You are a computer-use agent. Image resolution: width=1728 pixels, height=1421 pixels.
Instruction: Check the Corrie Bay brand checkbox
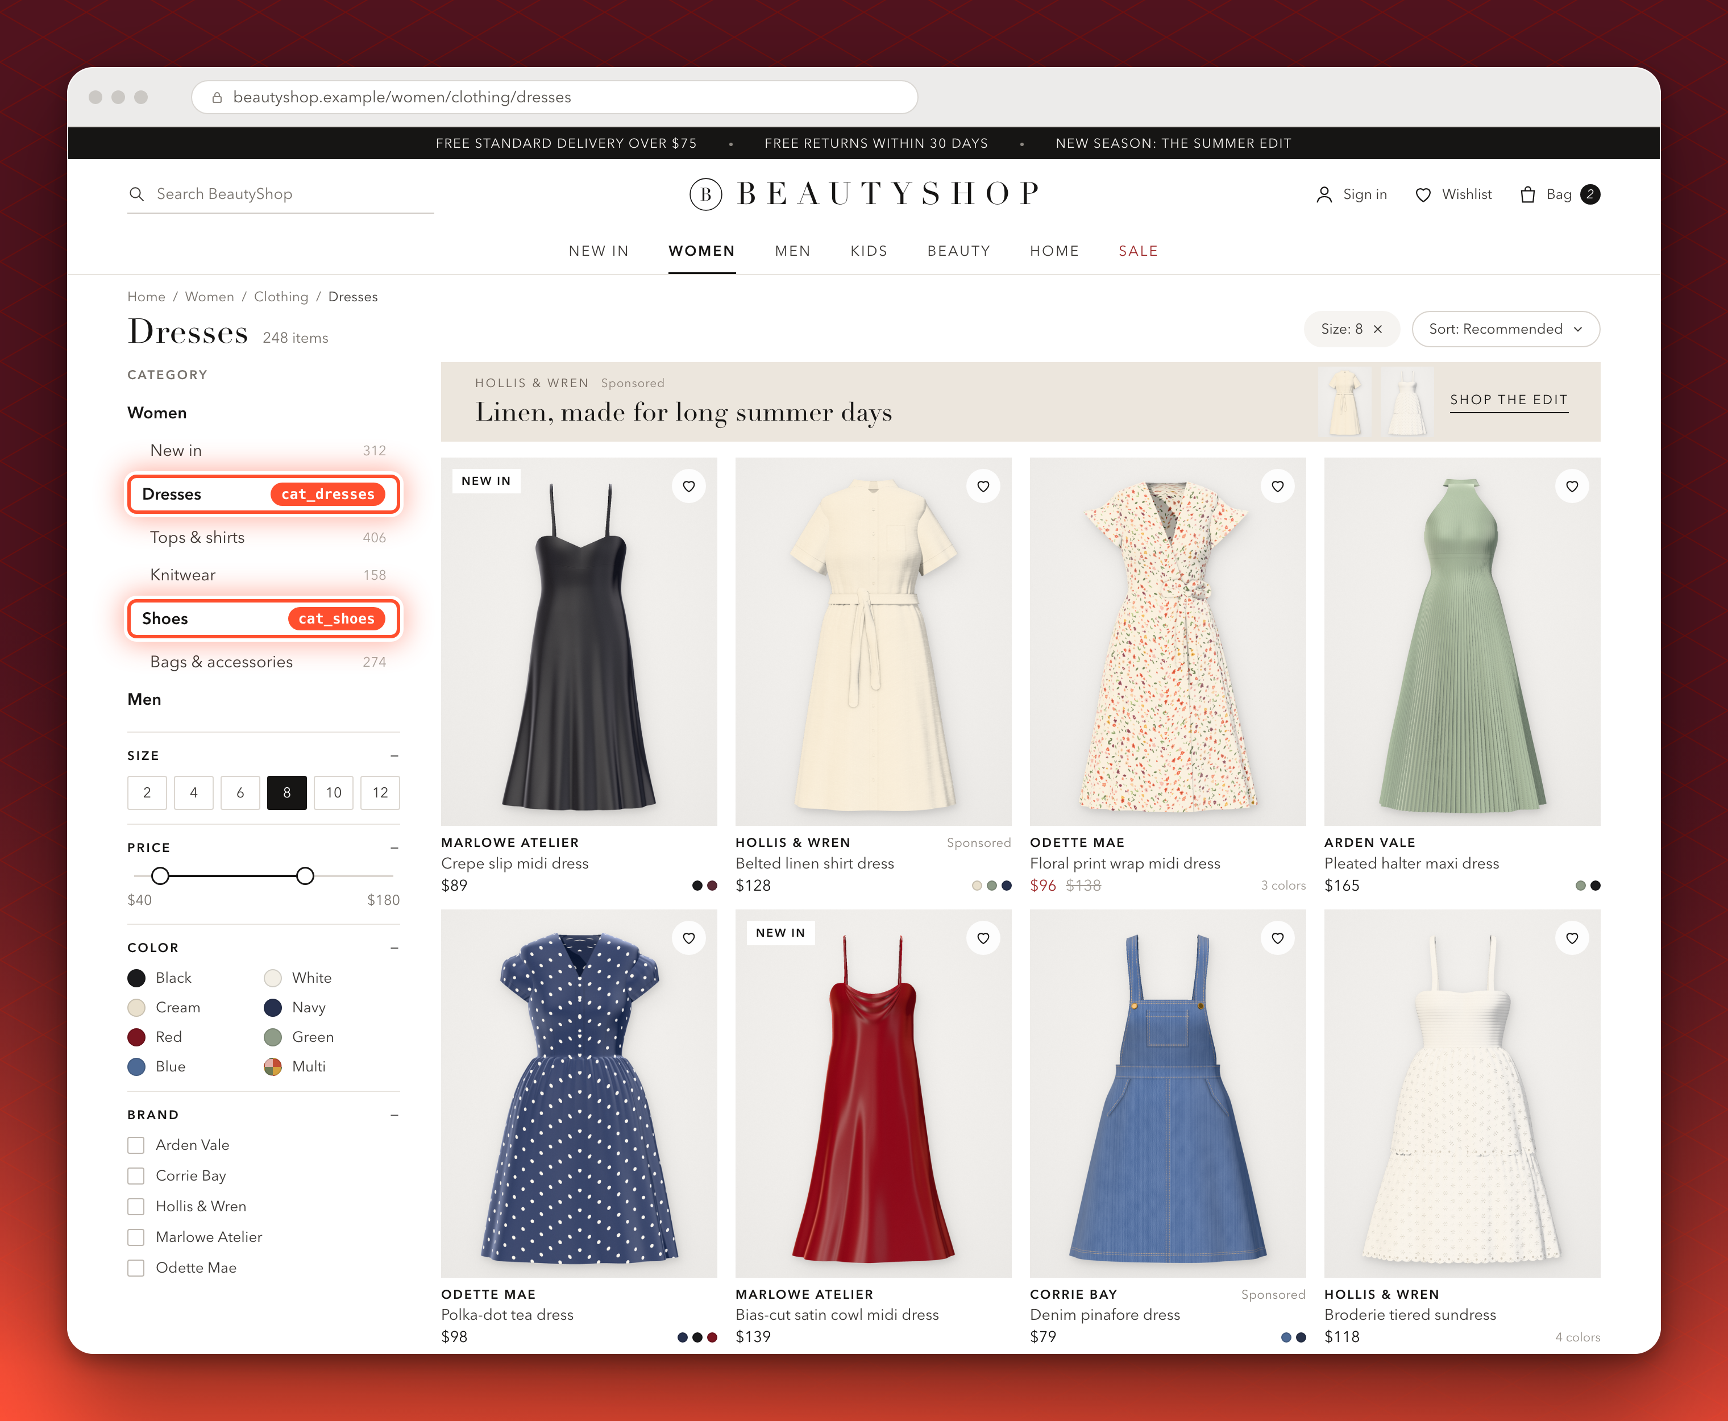pyautogui.click(x=136, y=1175)
